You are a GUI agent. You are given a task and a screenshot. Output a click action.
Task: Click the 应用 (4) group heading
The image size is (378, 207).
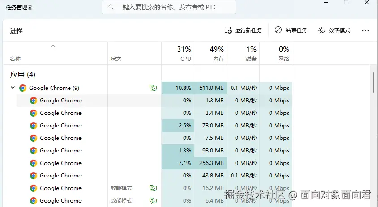coord(23,74)
